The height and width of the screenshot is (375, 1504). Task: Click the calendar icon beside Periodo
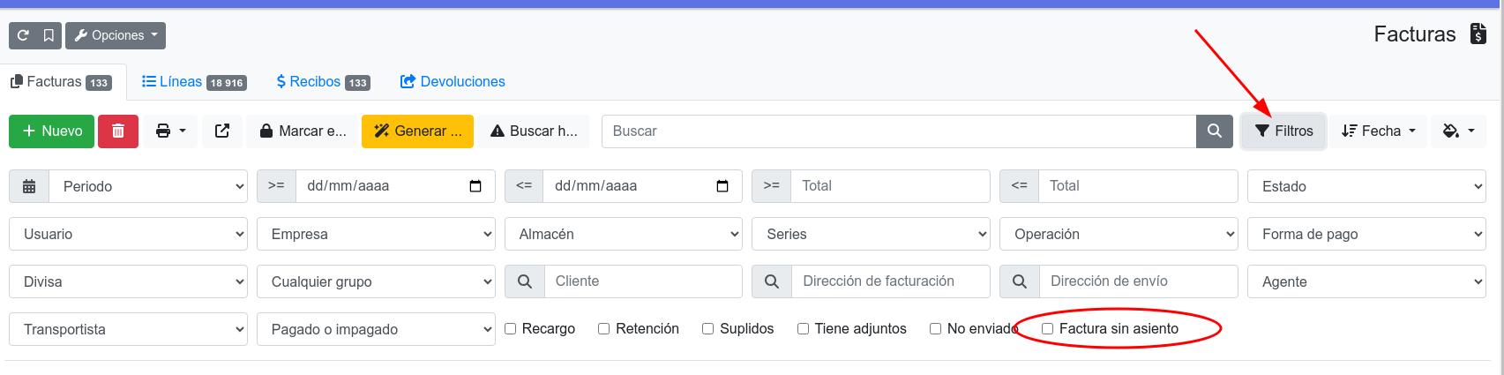pos(29,186)
